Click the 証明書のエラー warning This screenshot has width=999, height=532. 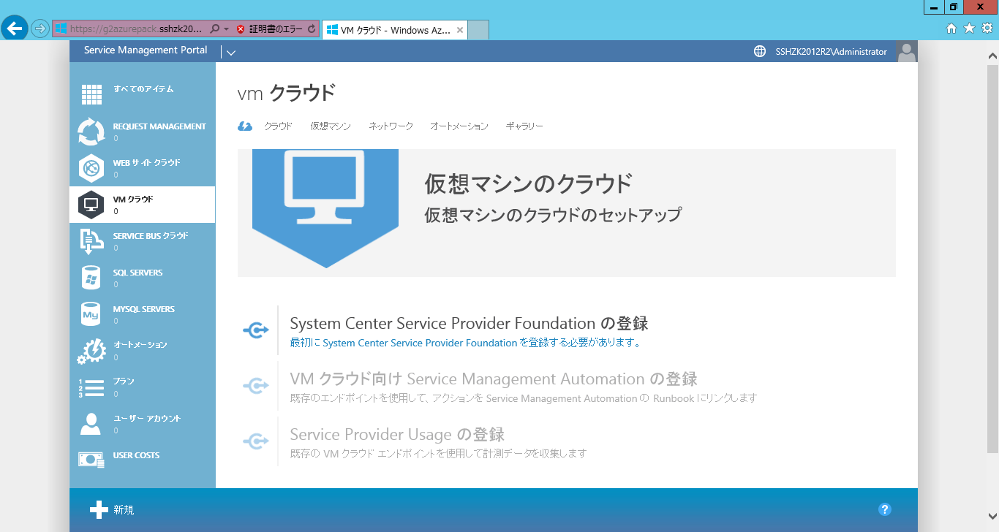(269, 29)
